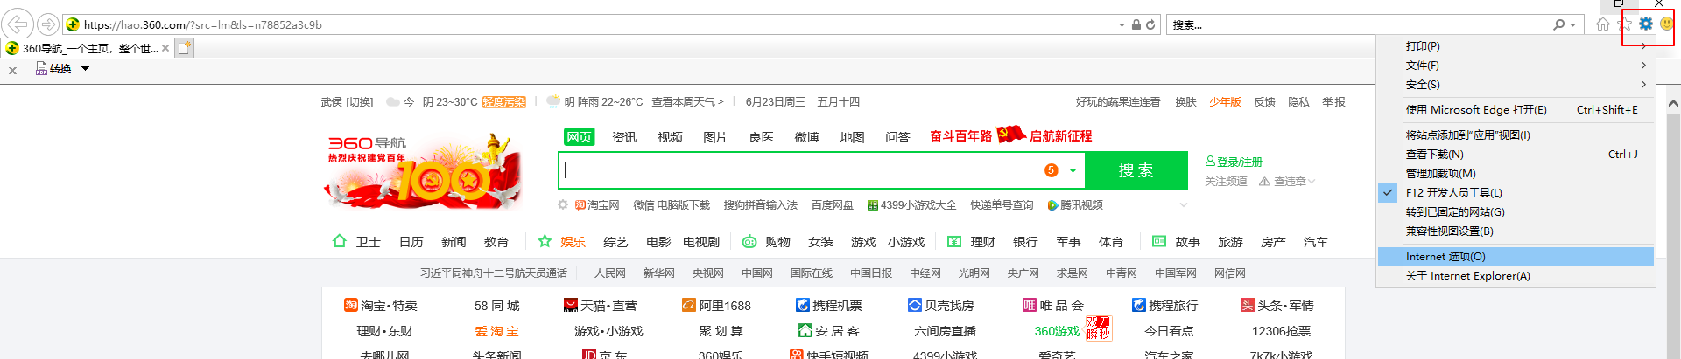Expand the 转换 toolbar dropdown arrow
The height and width of the screenshot is (359, 1681).
coord(85,68)
